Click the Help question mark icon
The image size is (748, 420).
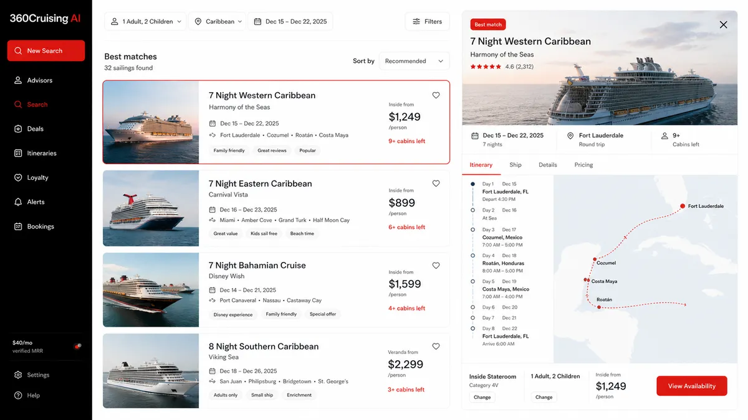(x=18, y=395)
